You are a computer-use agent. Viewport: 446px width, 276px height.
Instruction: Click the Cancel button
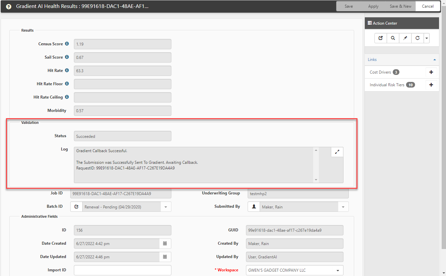(428, 6)
